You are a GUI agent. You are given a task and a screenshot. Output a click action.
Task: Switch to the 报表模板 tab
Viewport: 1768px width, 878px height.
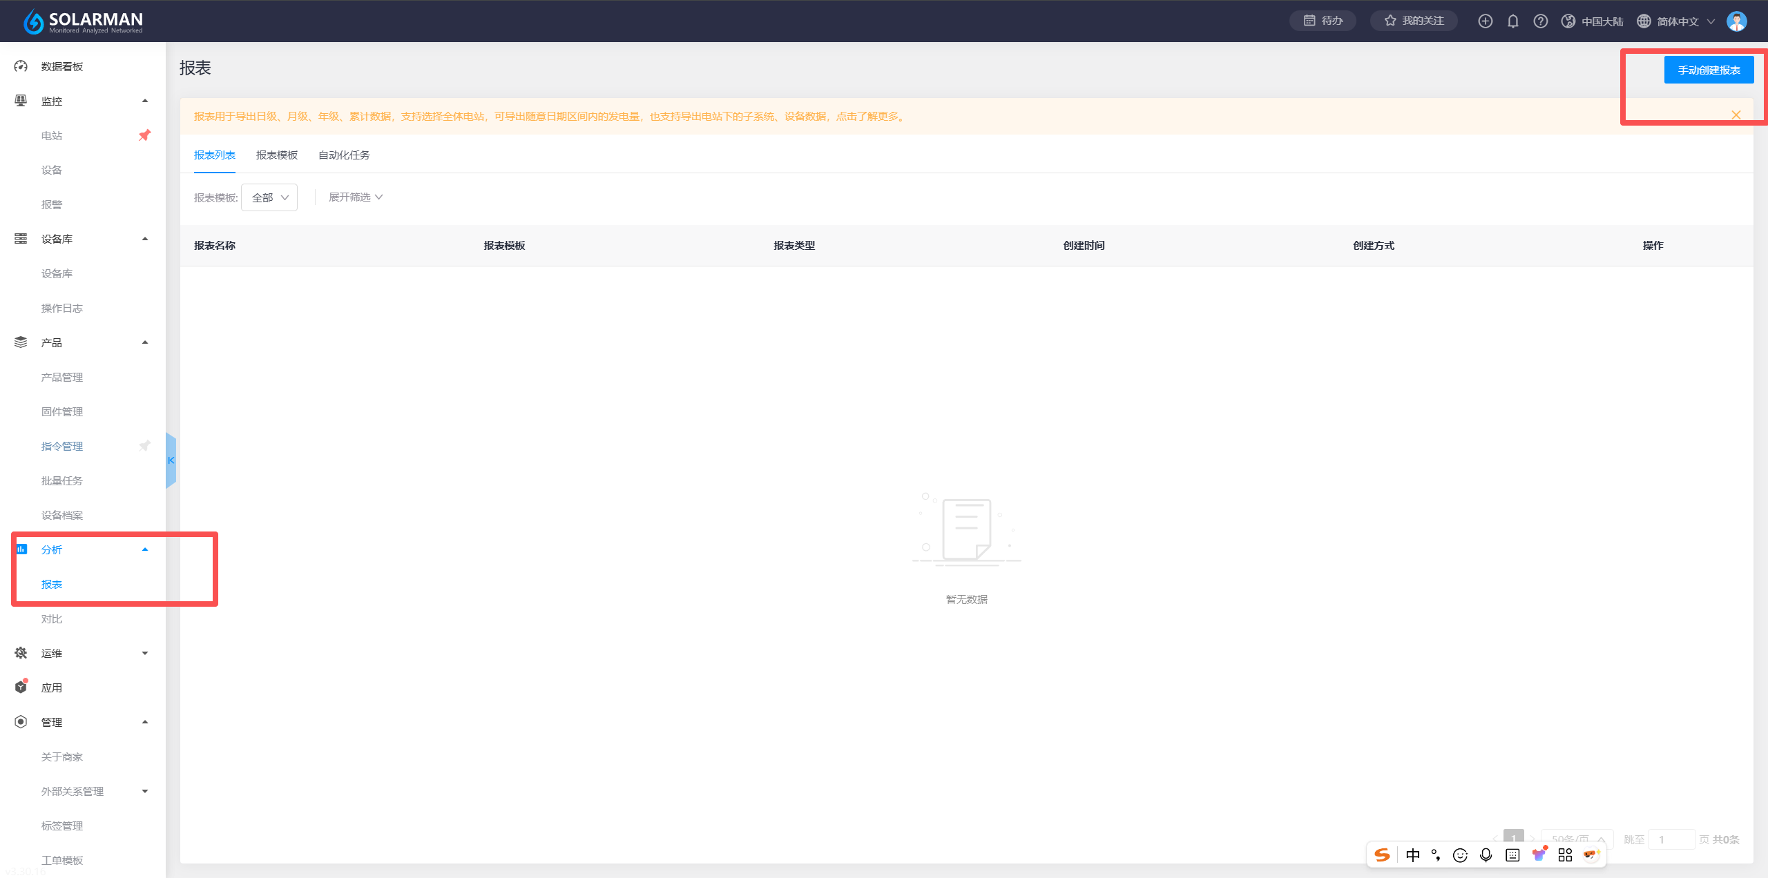pos(276,155)
